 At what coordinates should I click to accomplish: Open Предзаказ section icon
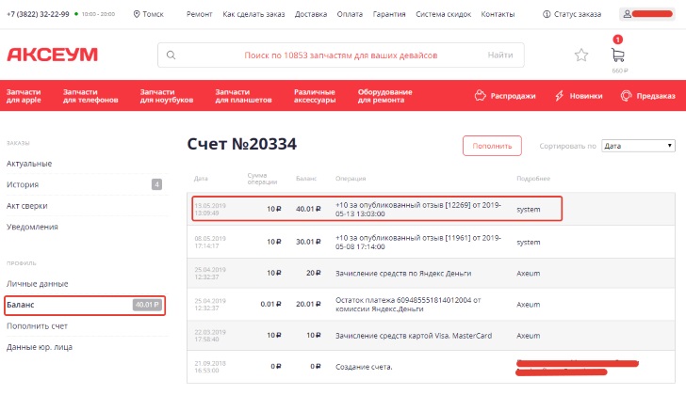[x=626, y=96]
